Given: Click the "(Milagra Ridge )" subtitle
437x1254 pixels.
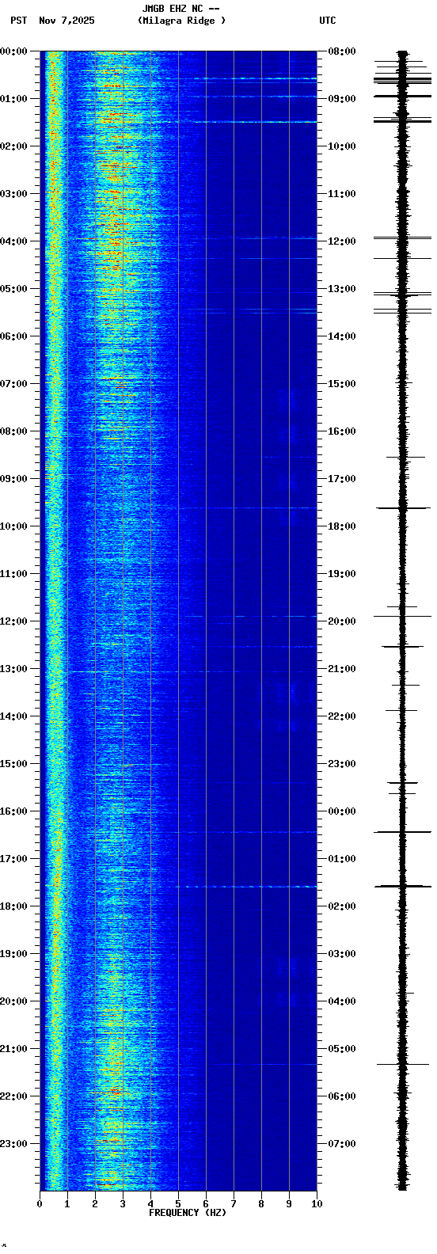Looking at the screenshot, I should point(181,21).
